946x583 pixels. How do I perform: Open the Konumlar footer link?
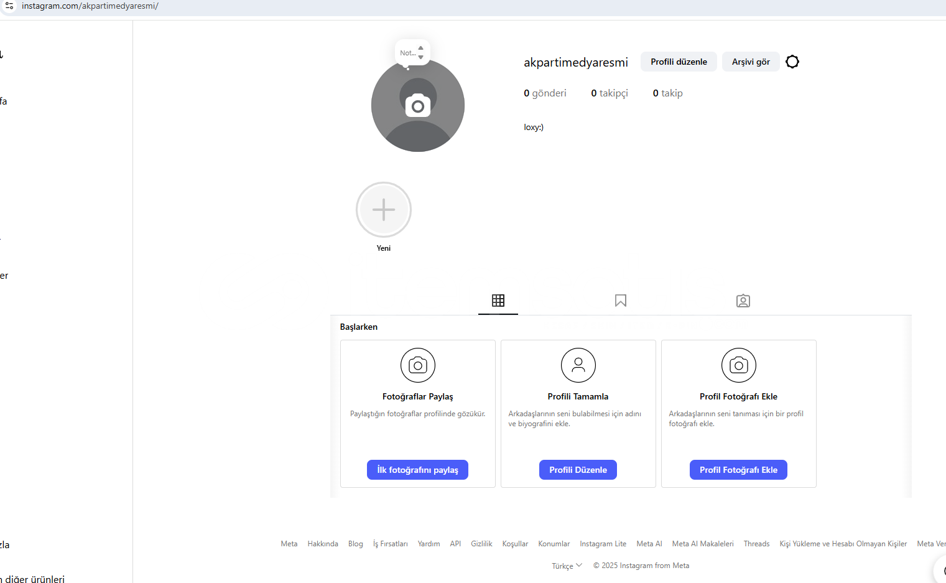554,544
